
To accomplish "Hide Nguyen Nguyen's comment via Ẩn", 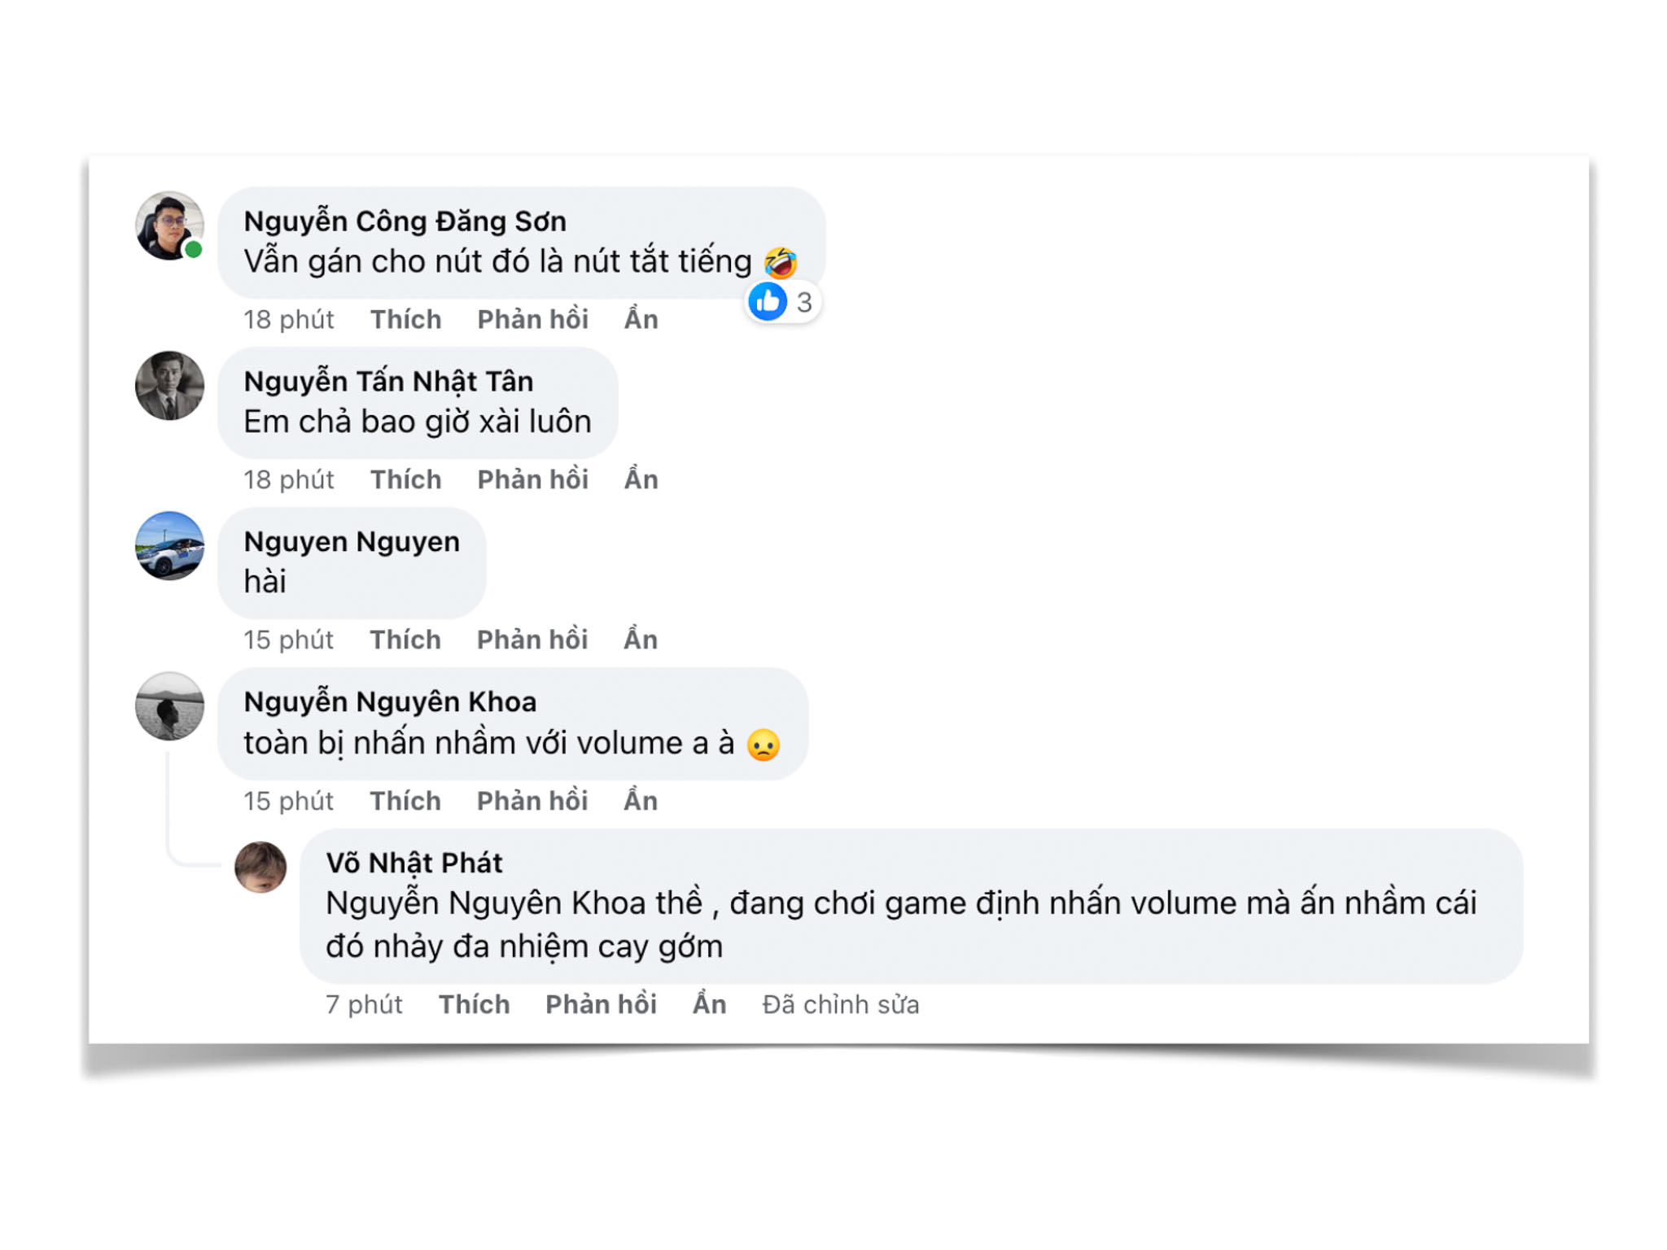I will pos(641,640).
